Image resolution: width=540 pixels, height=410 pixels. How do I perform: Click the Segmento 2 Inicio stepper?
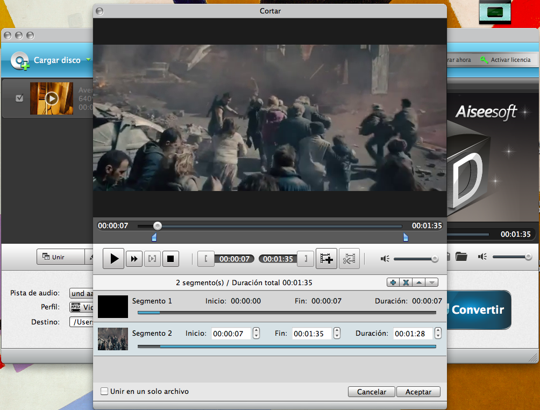click(x=256, y=333)
